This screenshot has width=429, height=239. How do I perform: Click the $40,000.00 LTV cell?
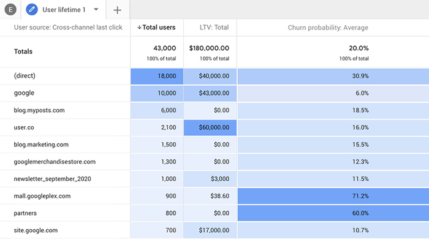coord(210,76)
